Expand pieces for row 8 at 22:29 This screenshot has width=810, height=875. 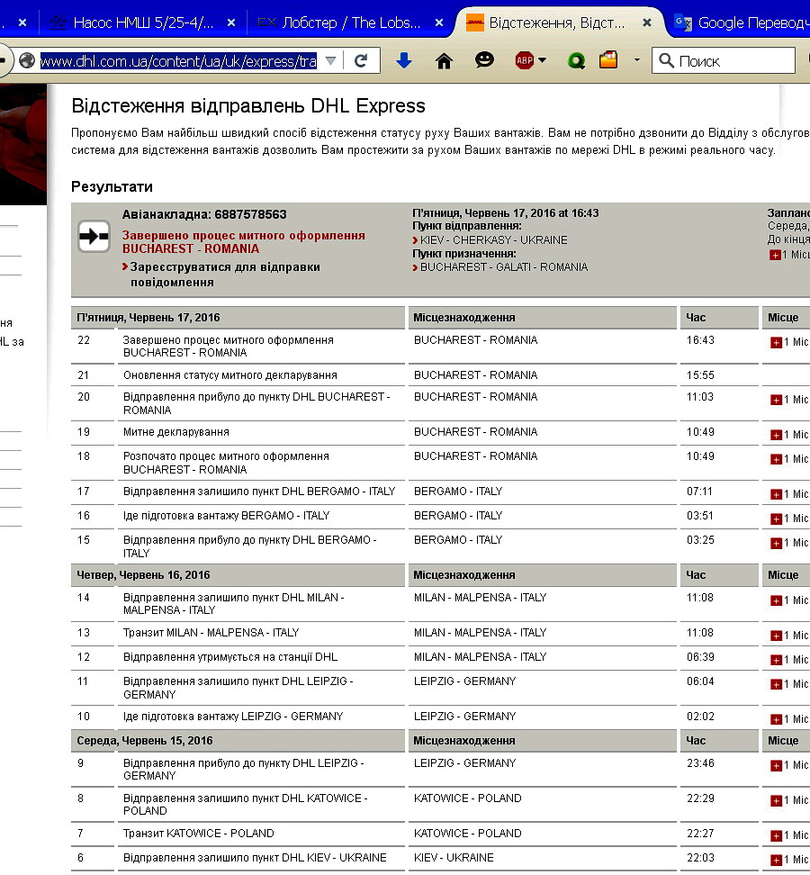pyautogui.click(x=776, y=801)
